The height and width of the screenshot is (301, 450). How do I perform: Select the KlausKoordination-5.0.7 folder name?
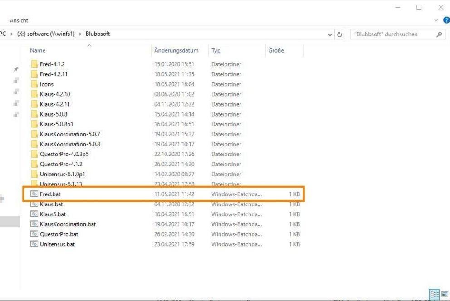(70, 135)
